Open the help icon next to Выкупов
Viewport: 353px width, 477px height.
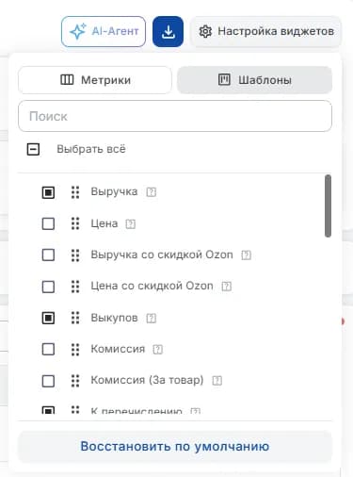pos(152,319)
